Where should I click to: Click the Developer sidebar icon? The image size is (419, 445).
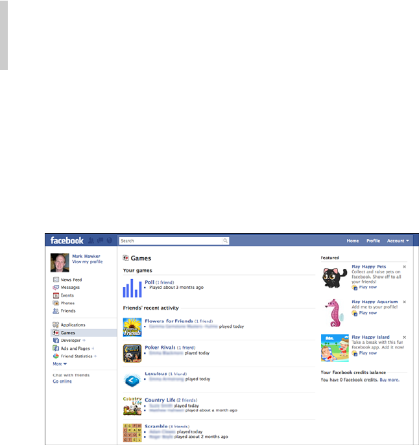click(x=56, y=340)
